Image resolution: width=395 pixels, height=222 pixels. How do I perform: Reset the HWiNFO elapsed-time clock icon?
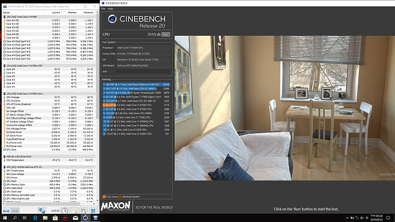coord(65,210)
